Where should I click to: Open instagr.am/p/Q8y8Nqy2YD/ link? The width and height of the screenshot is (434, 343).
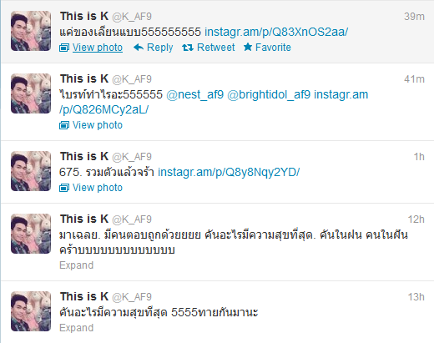click(229, 173)
